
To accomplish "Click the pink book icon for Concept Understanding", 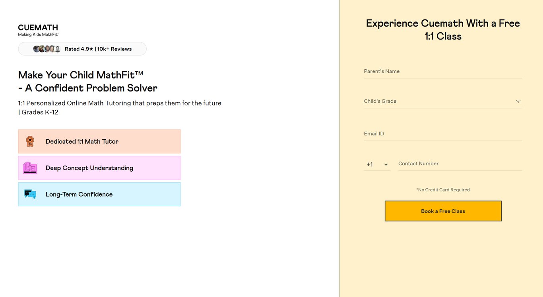I will [30, 168].
